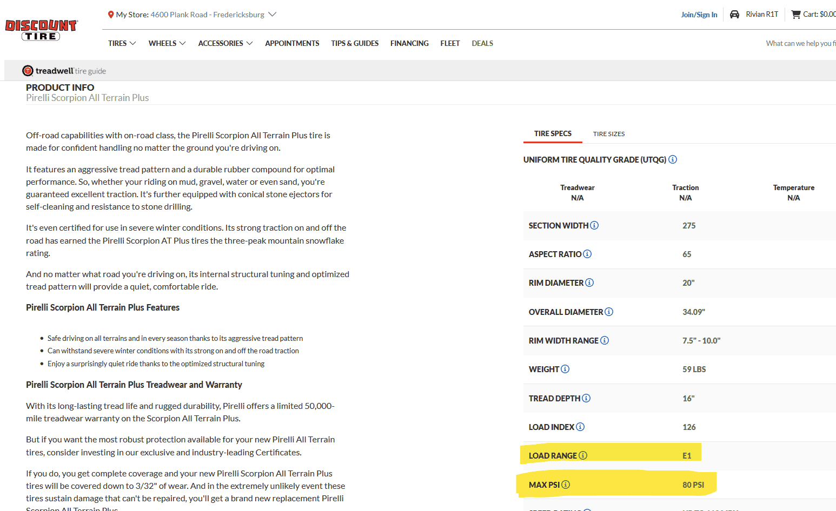Click the Rim Diameter info icon

(x=589, y=283)
